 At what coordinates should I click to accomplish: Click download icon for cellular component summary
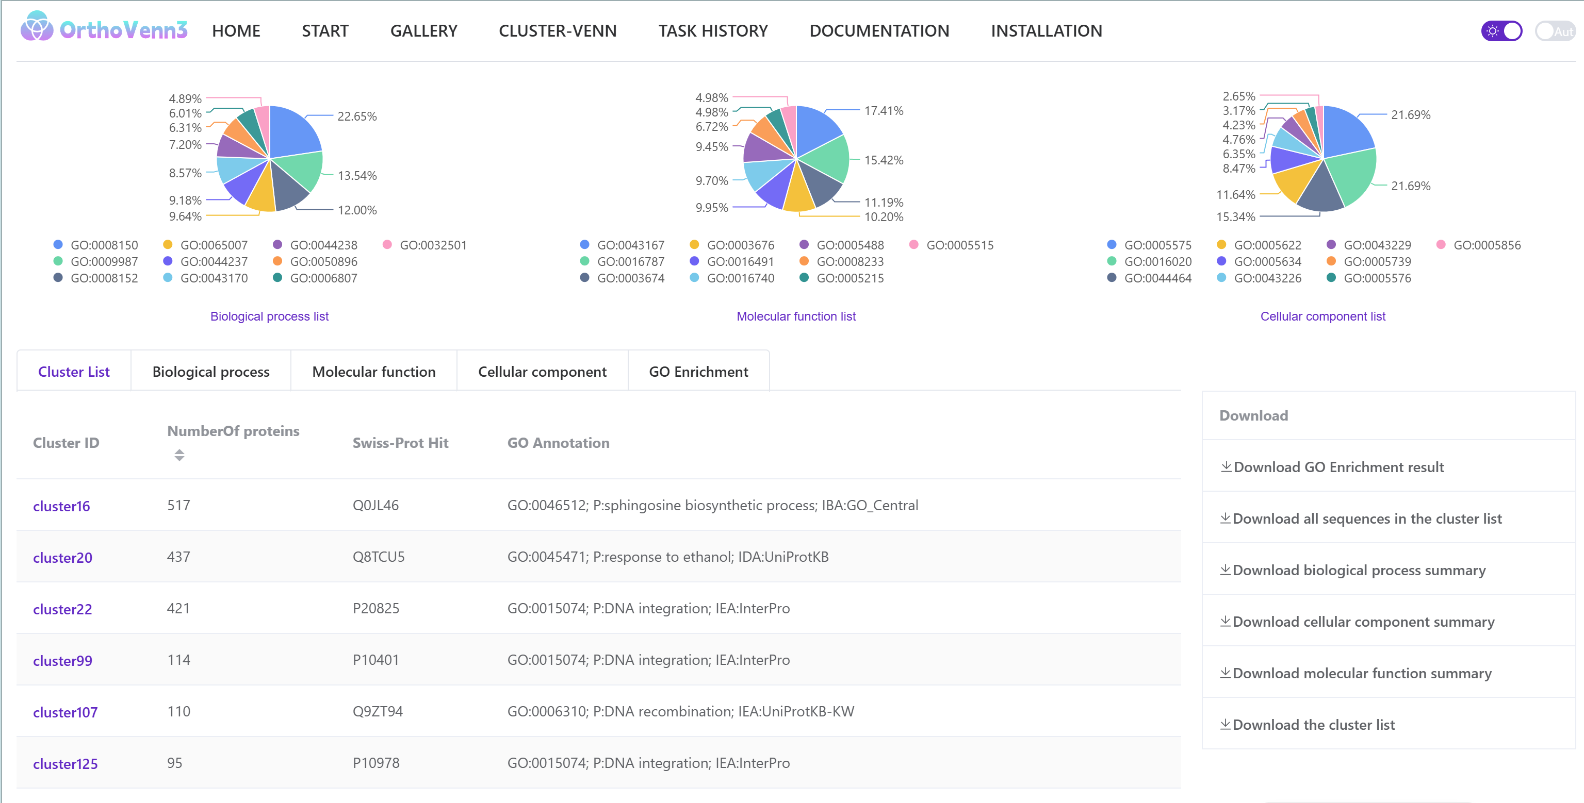click(1225, 621)
